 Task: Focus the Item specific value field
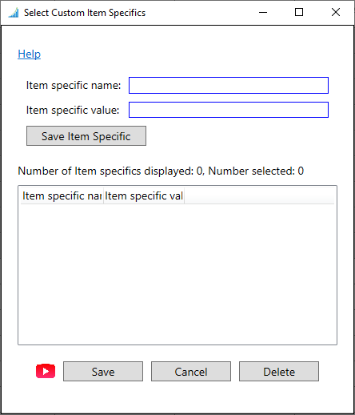(229, 110)
